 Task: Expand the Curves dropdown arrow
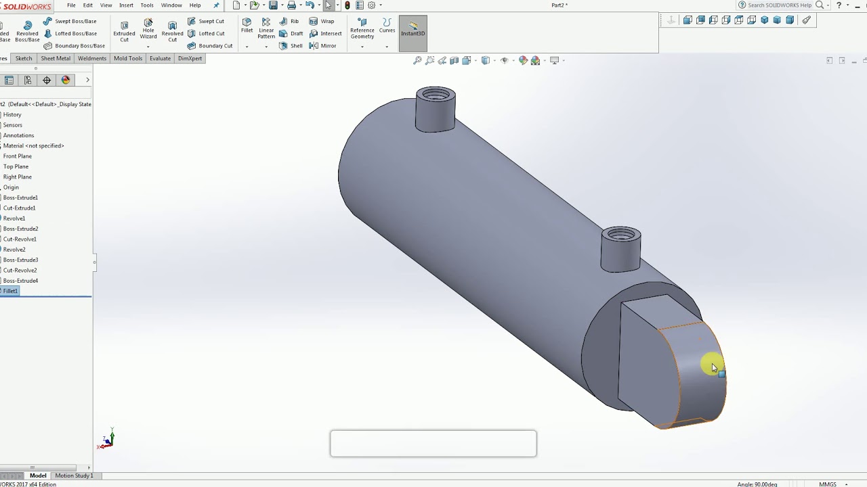pyautogui.click(x=387, y=47)
